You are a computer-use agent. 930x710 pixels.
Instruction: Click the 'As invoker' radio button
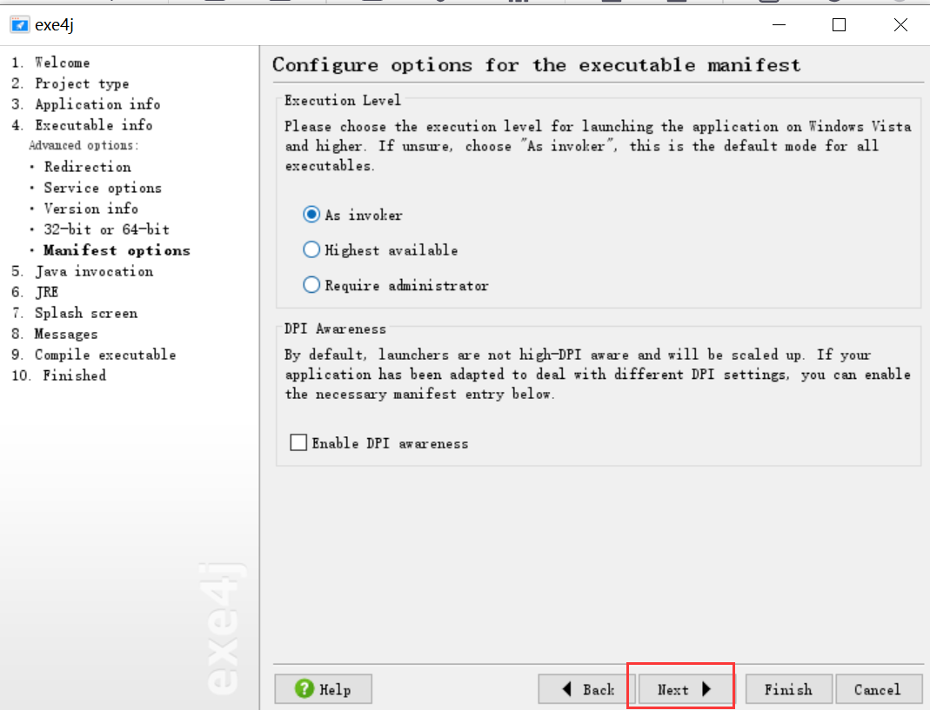pyautogui.click(x=311, y=215)
